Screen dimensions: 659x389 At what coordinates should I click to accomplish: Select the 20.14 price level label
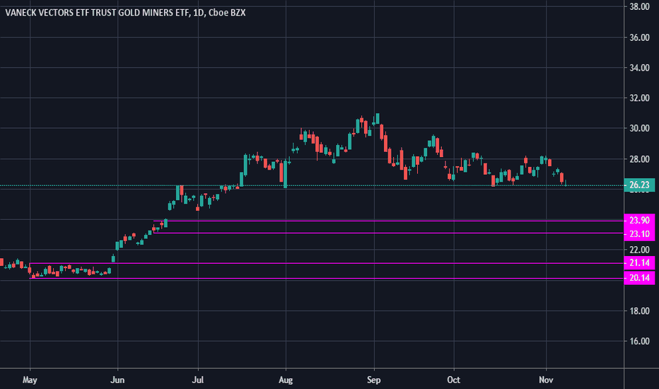(x=639, y=278)
